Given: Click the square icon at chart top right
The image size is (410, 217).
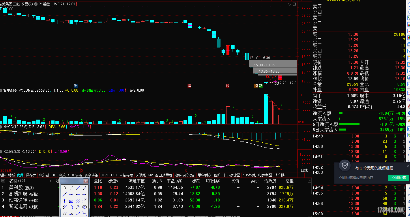Looking at the screenshot, I should pyautogui.click(x=295, y=4).
